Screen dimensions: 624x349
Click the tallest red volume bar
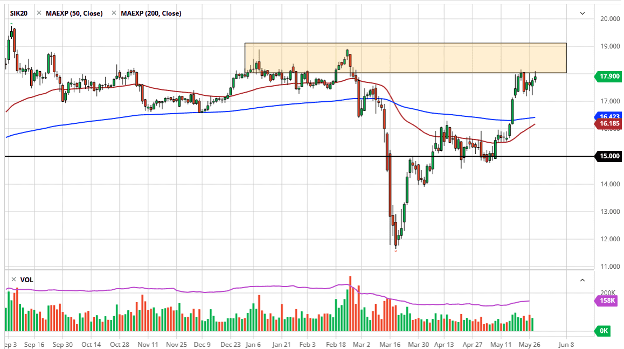click(350, 302)
